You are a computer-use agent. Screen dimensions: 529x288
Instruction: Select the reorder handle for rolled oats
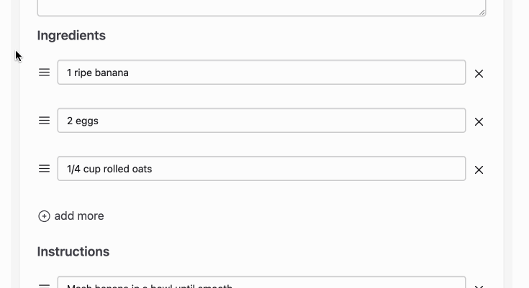pos(44,169)
